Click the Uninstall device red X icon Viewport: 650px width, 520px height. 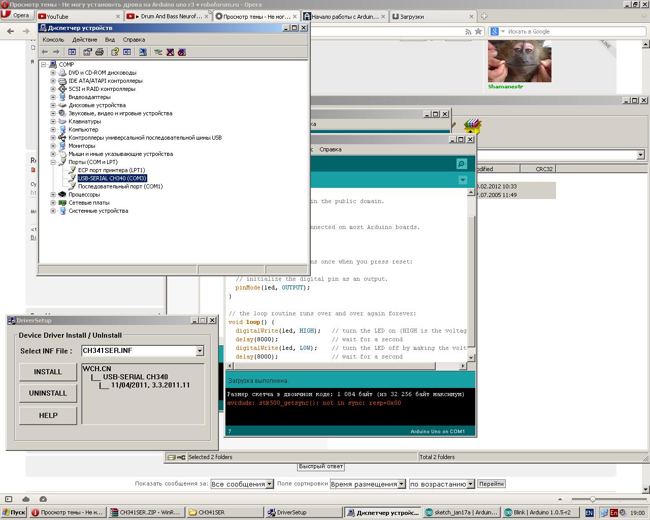coord(170,52)
